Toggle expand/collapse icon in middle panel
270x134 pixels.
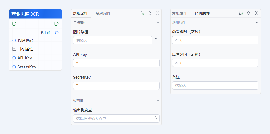click(150, 14)
